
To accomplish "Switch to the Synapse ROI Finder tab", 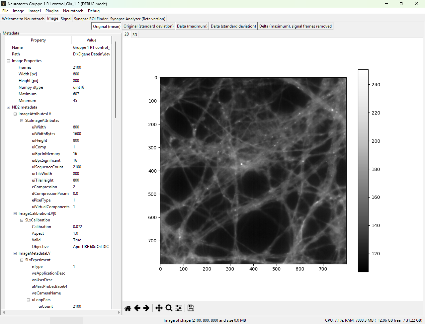I will point(91,19).
